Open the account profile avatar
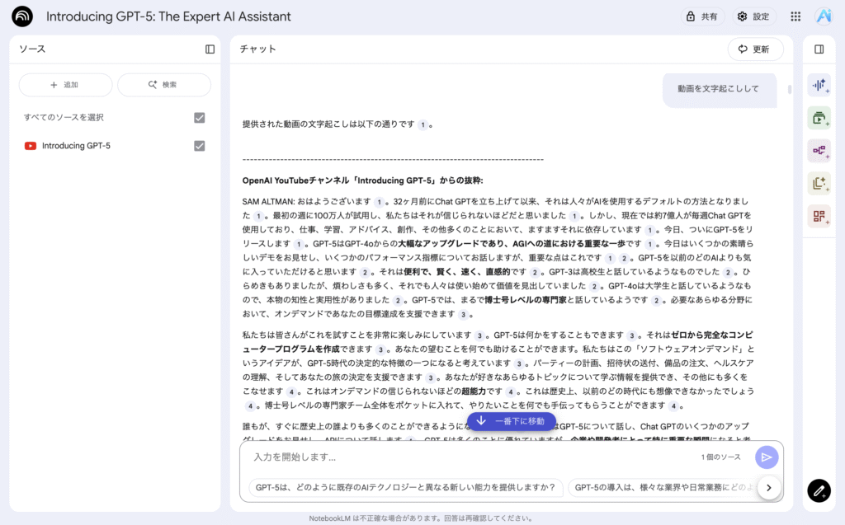845x525 pixels. 824,16
